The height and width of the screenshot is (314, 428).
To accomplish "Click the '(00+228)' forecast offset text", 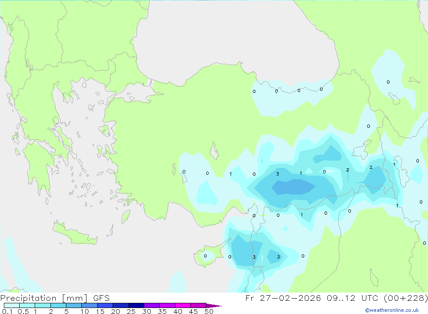I will coord(406,298).
